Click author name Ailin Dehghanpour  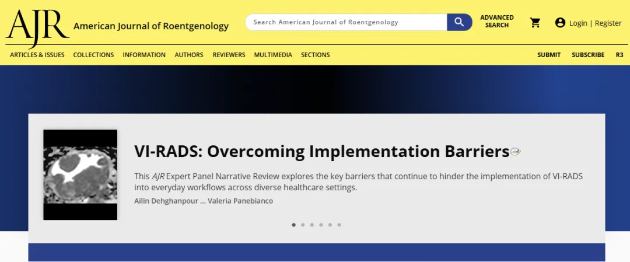(x=166, y=201)
